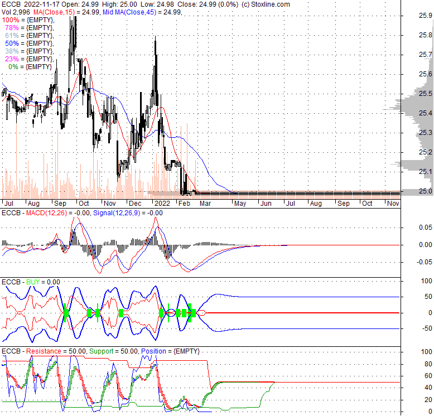Click the -0.05 MACD axis value
The width and height of the screenshot is (434, 416).
click(425, 262)
